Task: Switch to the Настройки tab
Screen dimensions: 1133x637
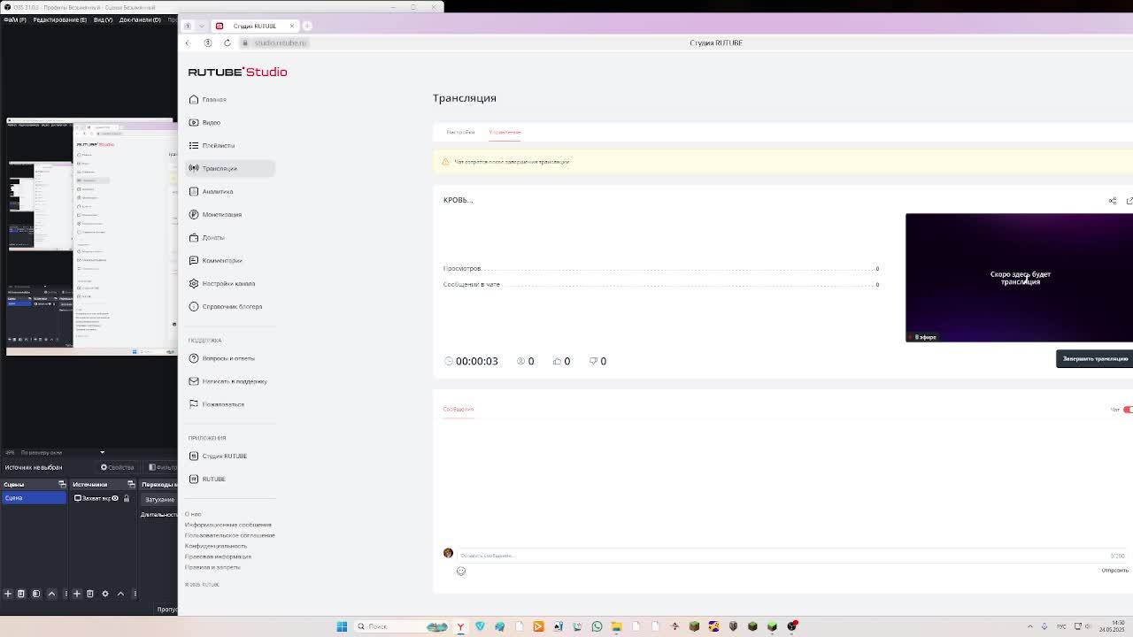Action: (460, 132)
